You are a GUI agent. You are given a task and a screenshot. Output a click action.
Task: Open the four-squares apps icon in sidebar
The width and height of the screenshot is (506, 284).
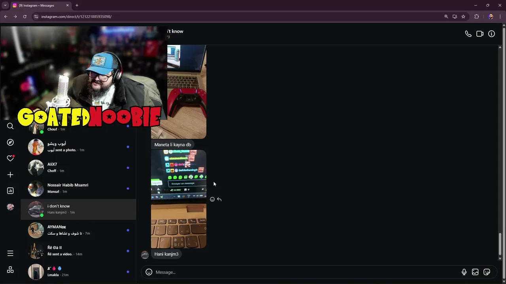click(x=10, y=270)
